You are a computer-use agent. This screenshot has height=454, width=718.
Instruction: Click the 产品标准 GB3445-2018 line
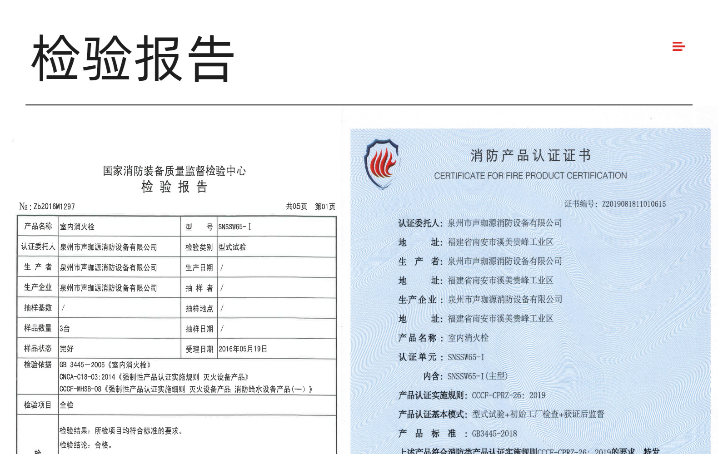(458, 434)
